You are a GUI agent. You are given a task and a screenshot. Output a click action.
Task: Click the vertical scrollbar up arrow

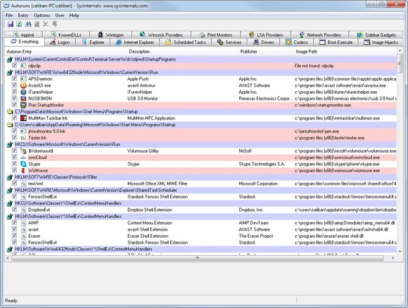[x=400, y=50]
